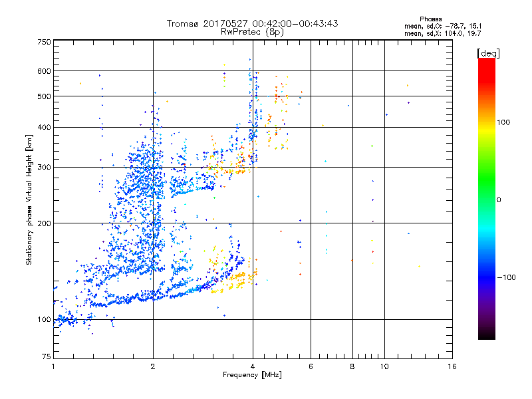Click the y-axis label '200'
The height and width of the screenshot is (399, 532).
tap(44, 223)
